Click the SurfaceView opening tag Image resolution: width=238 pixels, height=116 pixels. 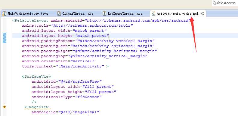36,76
